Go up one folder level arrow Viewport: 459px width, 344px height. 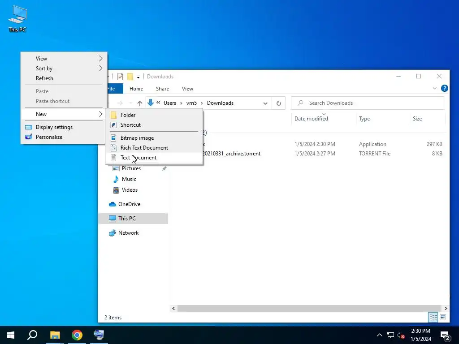(x=140, y=103)
